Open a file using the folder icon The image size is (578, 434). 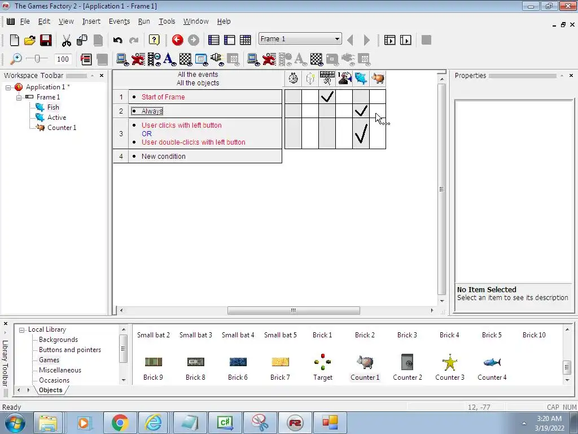click(x=30, y=40)
